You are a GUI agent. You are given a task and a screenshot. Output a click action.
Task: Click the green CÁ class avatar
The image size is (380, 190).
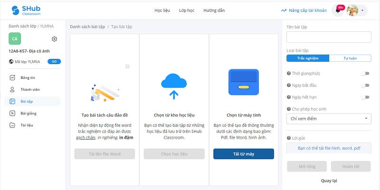pyautogui.click(x=15, y=38)
